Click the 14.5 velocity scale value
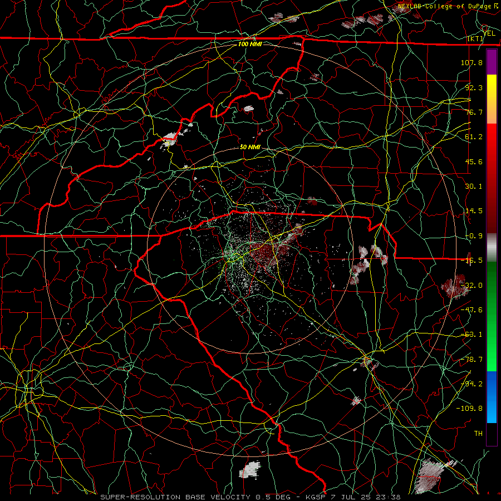 (474, 211)
